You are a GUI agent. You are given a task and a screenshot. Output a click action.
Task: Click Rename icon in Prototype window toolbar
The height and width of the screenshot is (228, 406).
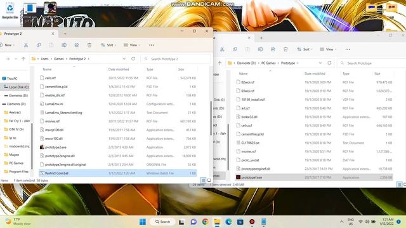[x=260, y=49]
